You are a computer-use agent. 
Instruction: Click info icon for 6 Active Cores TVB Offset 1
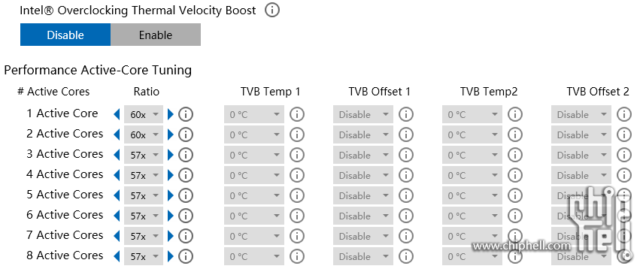click(406, 216)
